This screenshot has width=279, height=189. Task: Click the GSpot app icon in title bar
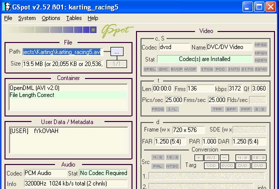pos(6,7)
